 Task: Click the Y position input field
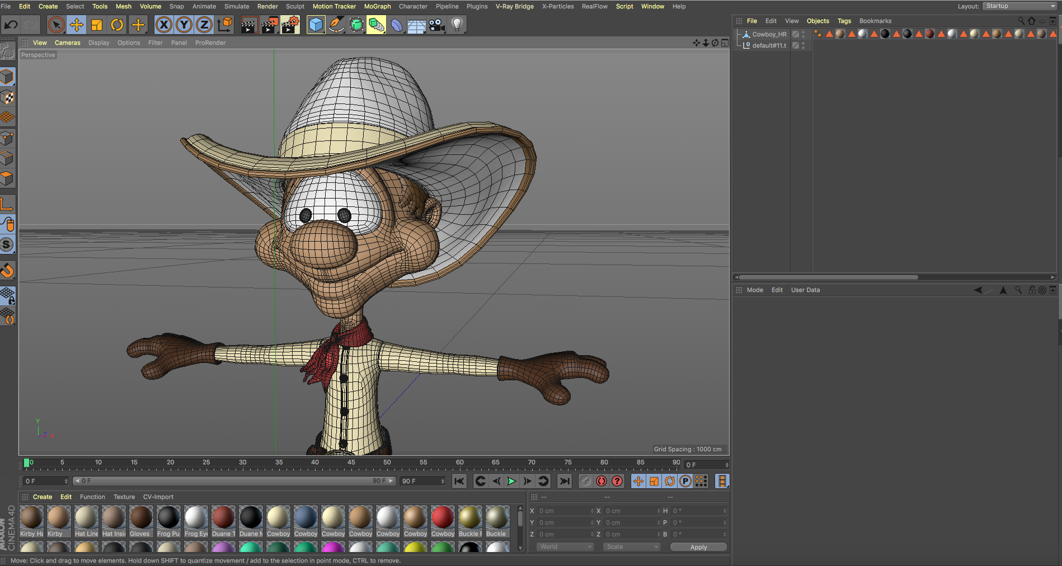point(565,522)
